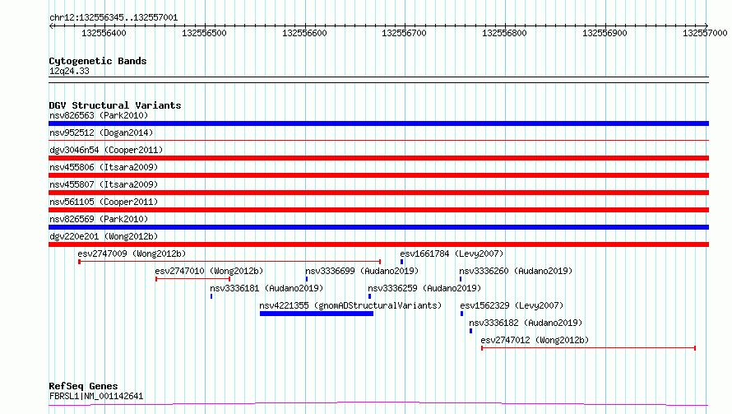
Task: Open variant nsv455806 (Itsara2009) label
Action: (x=104, y=167)
